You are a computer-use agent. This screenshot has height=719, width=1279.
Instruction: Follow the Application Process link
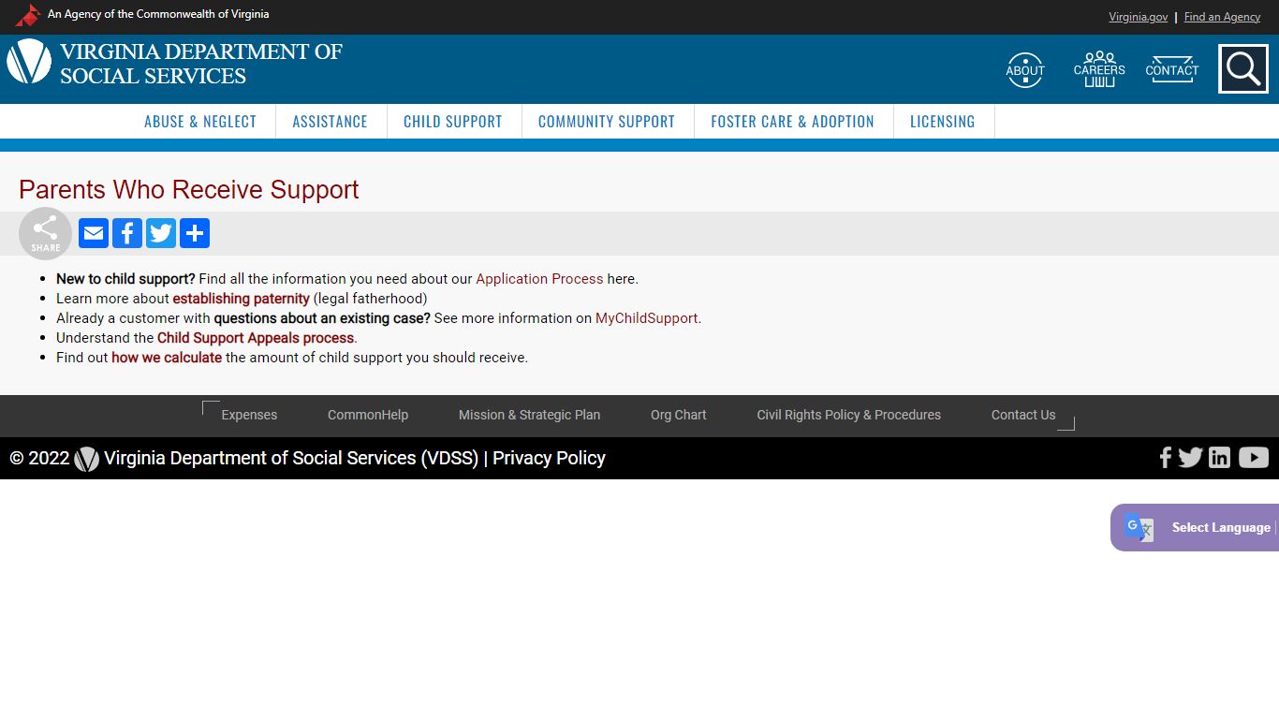tap(539, 279)
